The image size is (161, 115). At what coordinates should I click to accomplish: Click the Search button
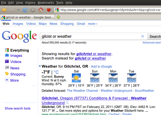coord(154,36)
